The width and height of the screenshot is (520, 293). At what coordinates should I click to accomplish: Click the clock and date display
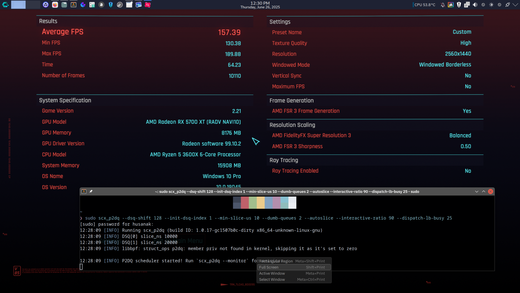[x=260, y=5]
